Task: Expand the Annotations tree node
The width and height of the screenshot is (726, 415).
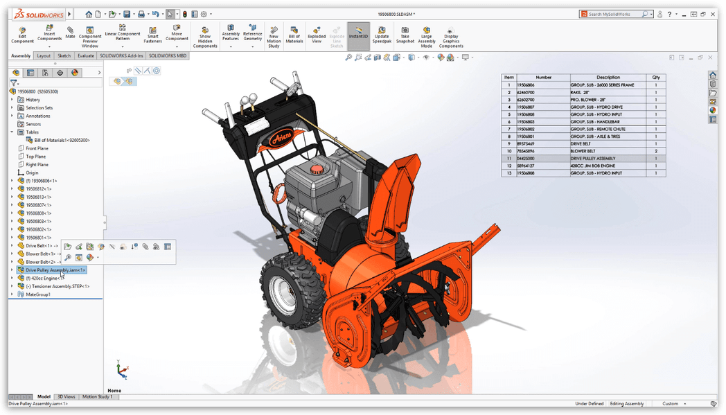Action: pos(12,116)
